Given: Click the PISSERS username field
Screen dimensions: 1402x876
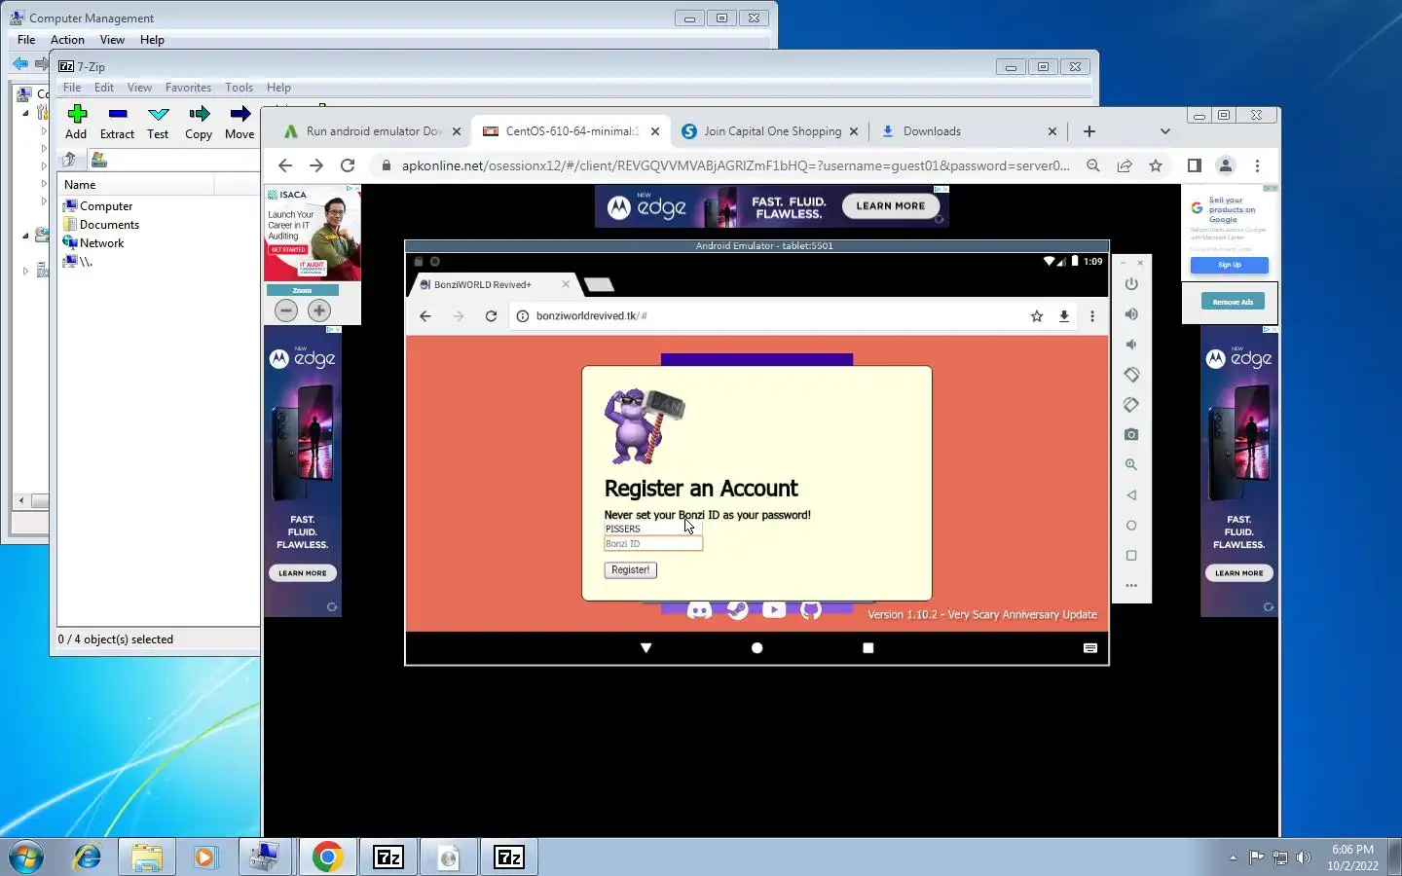Looking at the screenshot, I should pos(652,529).
